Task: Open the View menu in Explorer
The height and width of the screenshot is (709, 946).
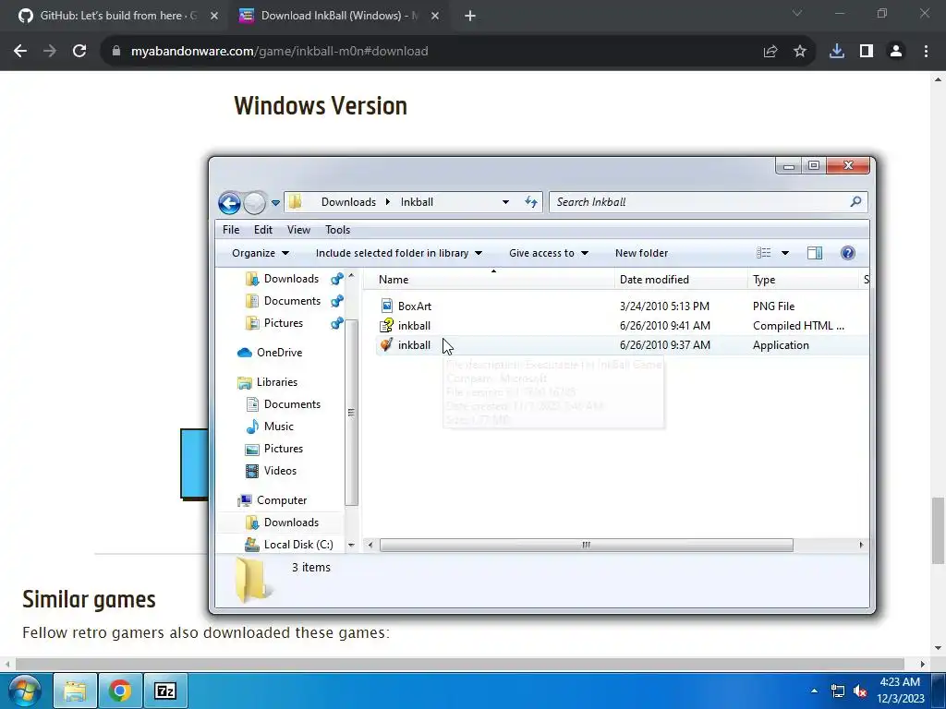Action: pos(298,230)
